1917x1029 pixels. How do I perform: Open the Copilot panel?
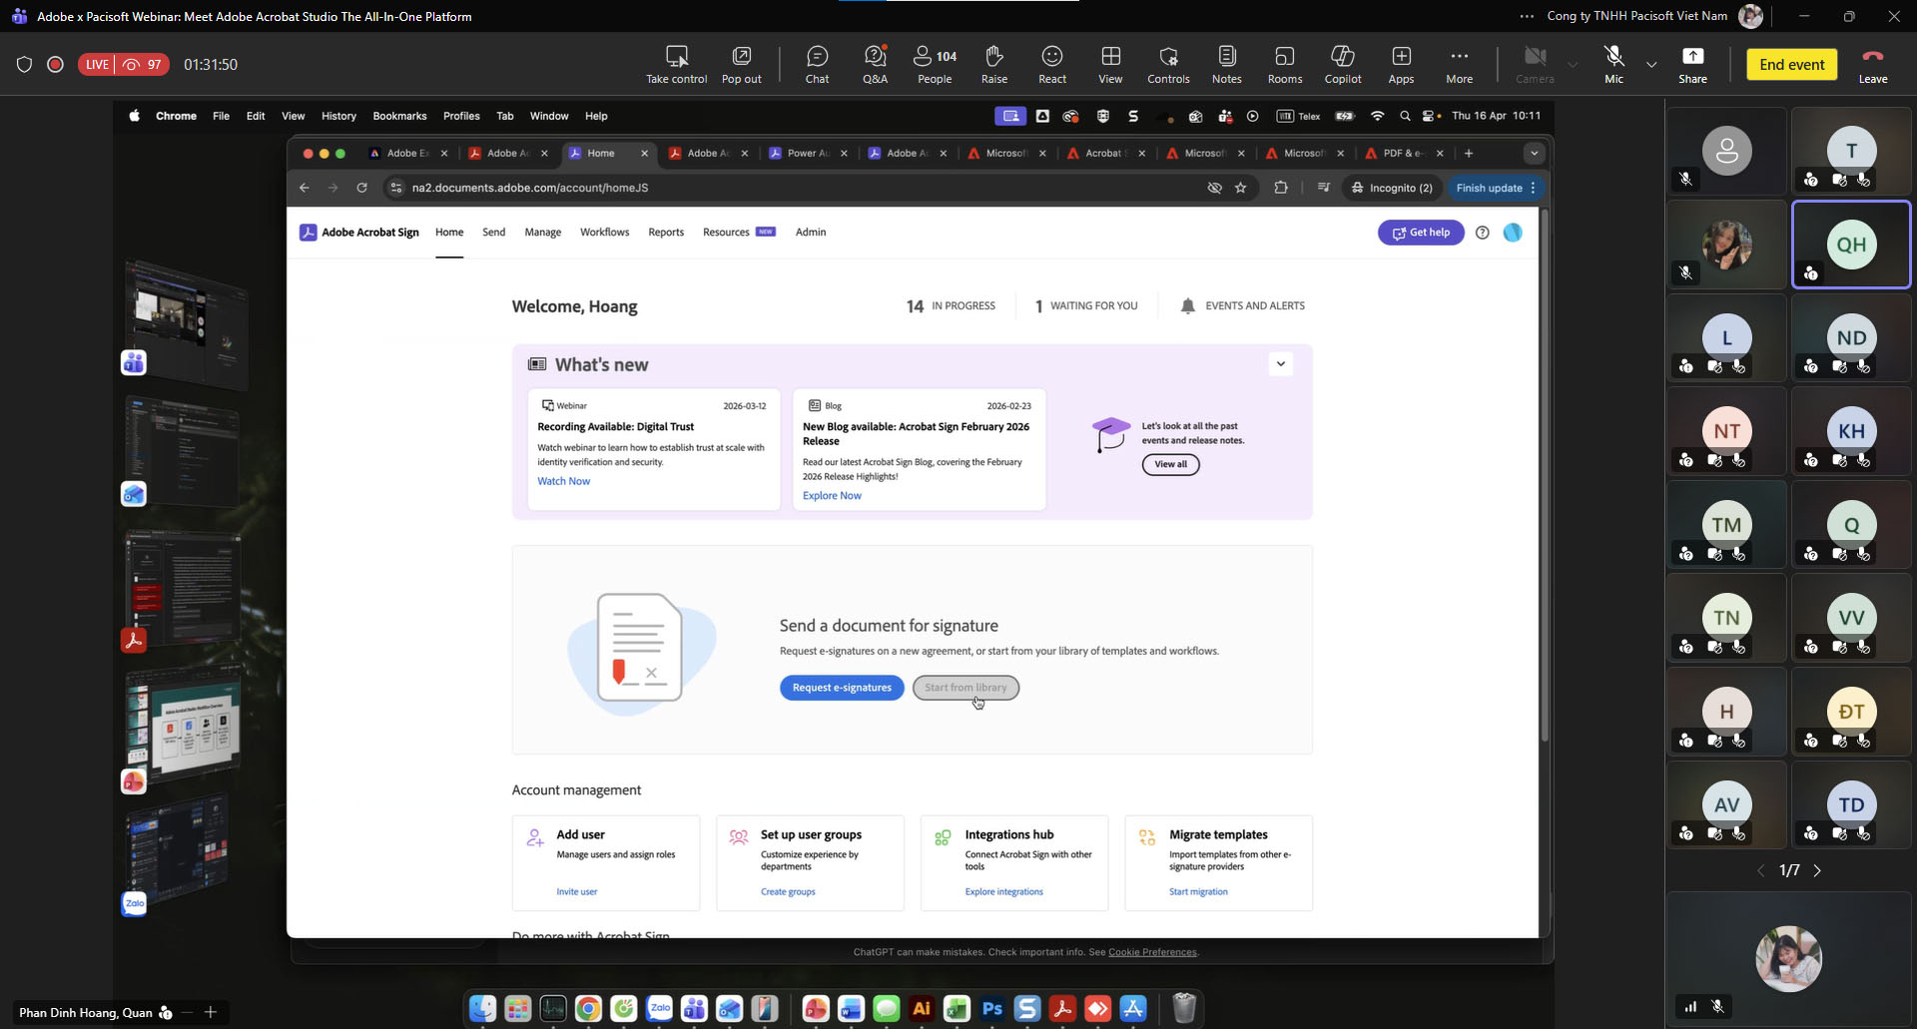[x=1342, y=64]
